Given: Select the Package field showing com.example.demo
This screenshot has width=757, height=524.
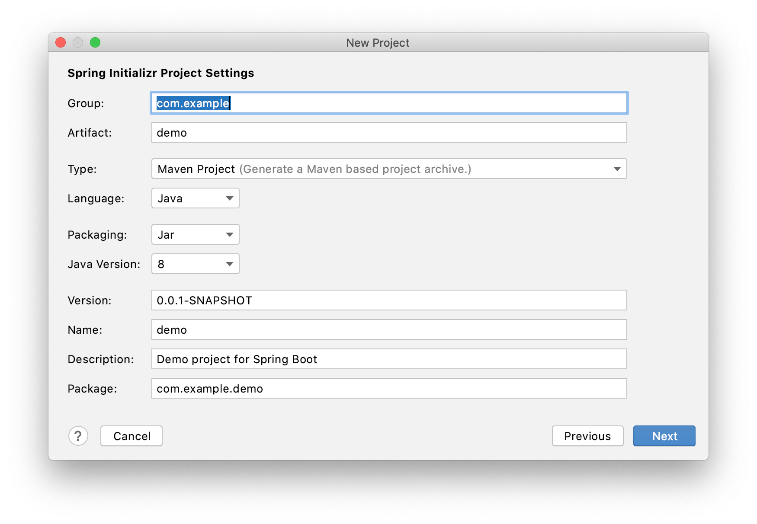Looking at the screenshot, I should coord(388,388).
